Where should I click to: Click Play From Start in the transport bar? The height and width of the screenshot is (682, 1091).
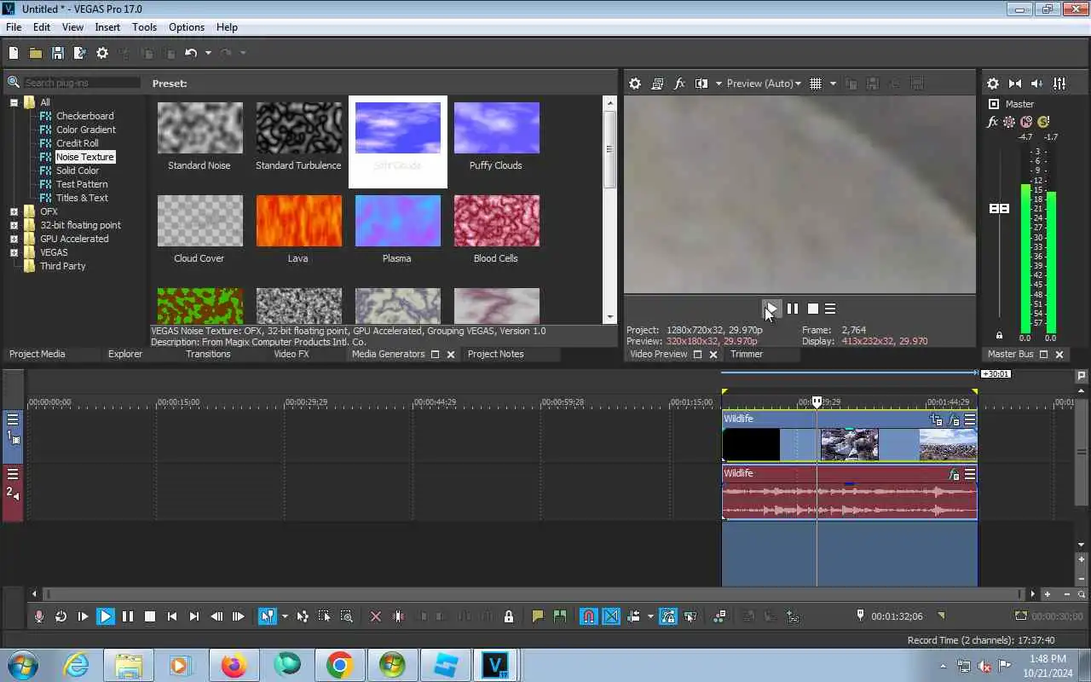click(84, 616)
